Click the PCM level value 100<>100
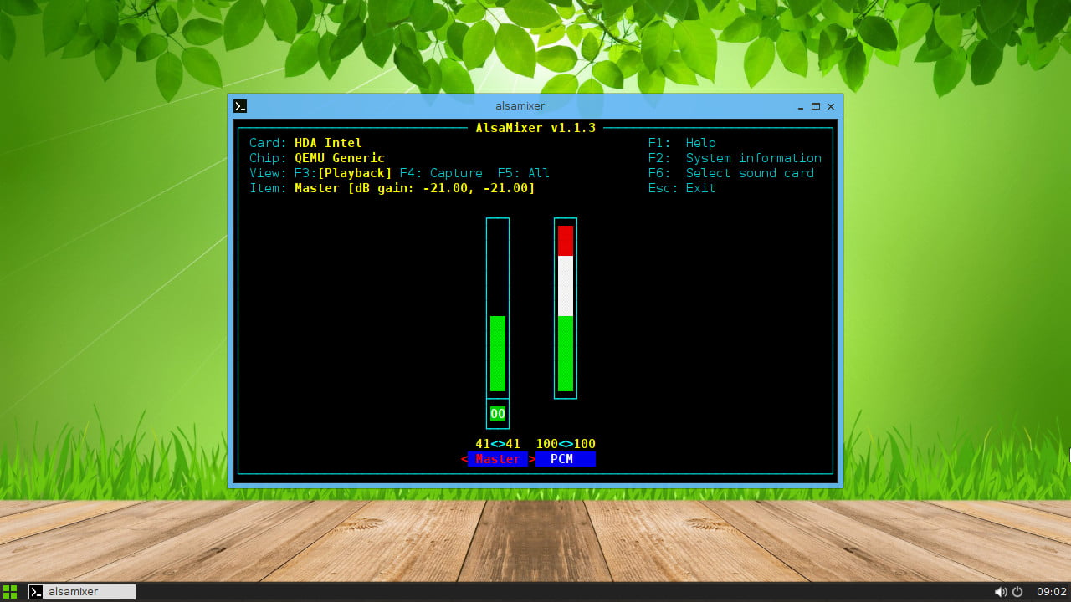This screenshot has width=1071, height=602. 566,444
